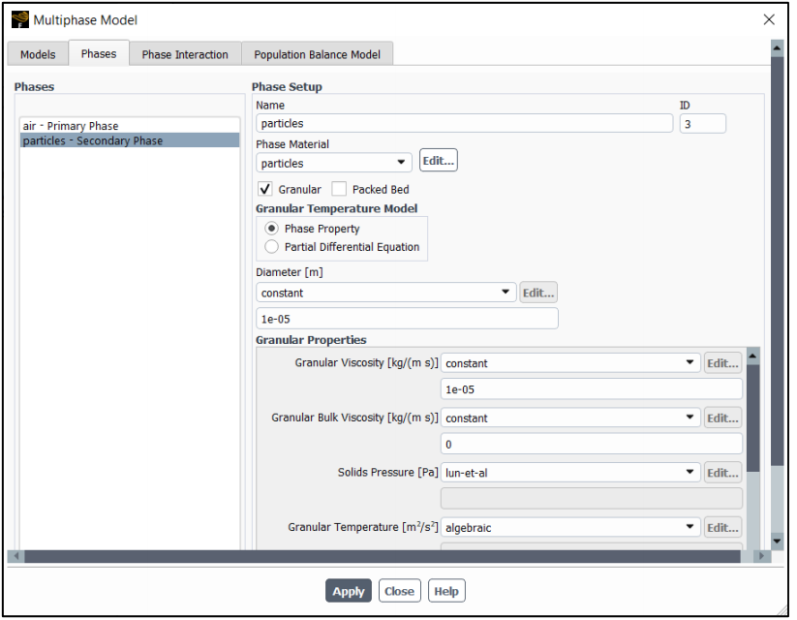This screenshot has width=797, height=620.
Task: Select Phase Property radio button
Action: 271,229
